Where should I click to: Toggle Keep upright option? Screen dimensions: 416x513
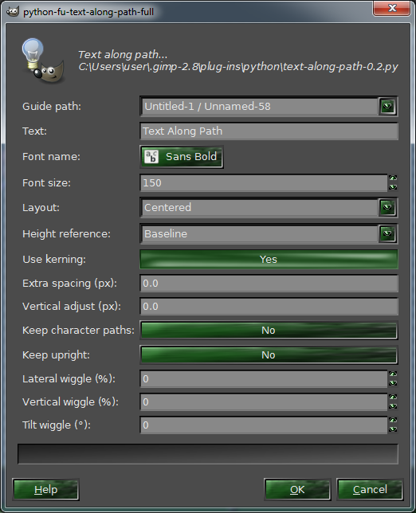click(x=269, y=355)
